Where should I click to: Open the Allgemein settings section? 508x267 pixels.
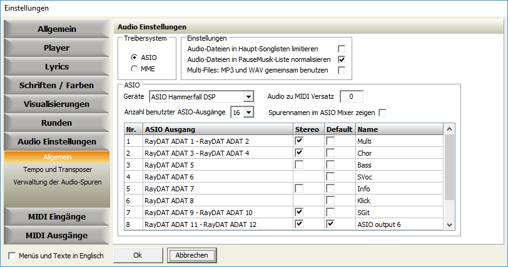click(x=57, y=29)
